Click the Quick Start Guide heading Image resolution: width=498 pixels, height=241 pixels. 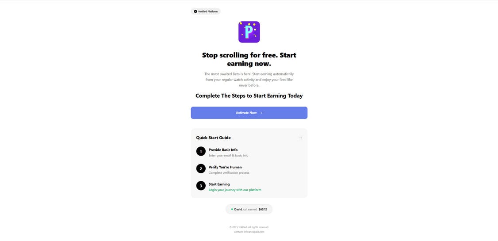point(214,138)
